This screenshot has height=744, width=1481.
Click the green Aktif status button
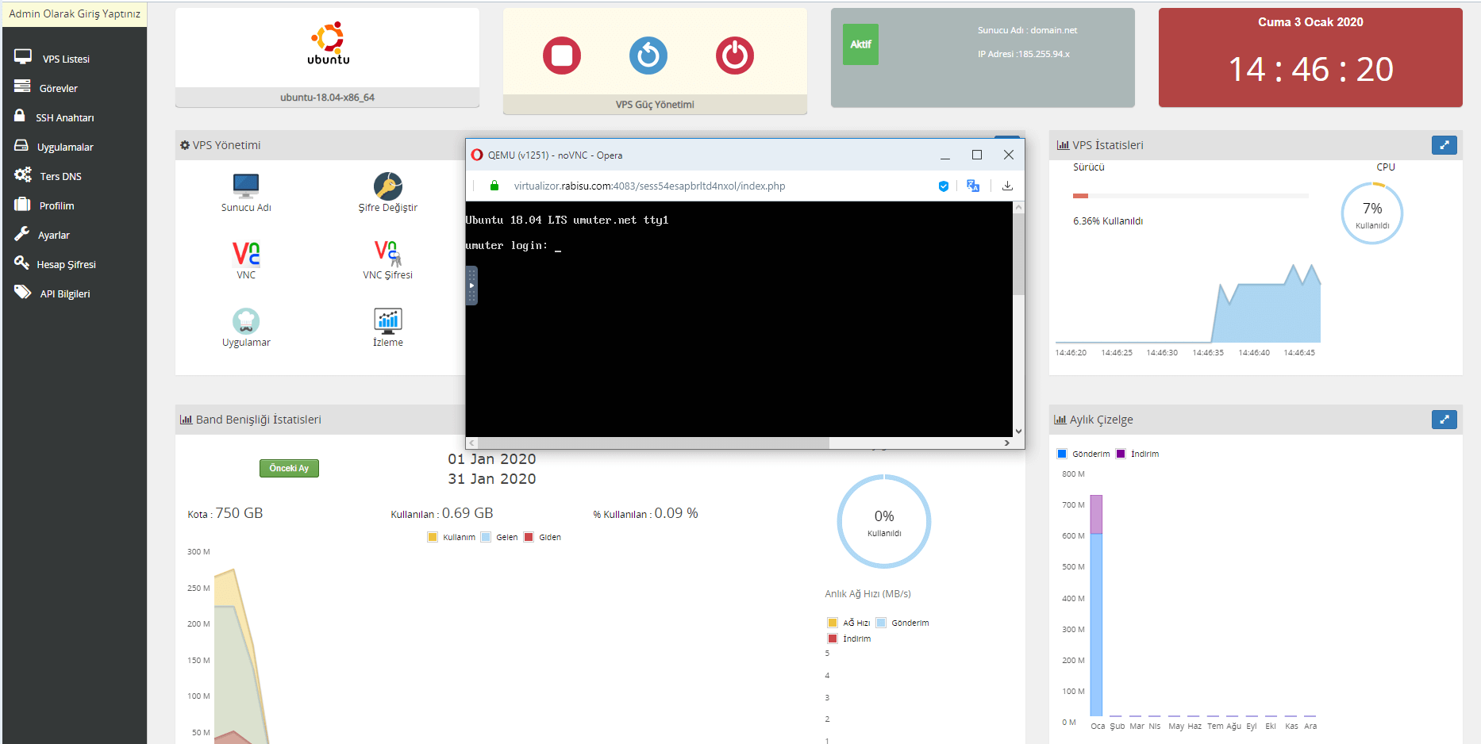point(860,44)
